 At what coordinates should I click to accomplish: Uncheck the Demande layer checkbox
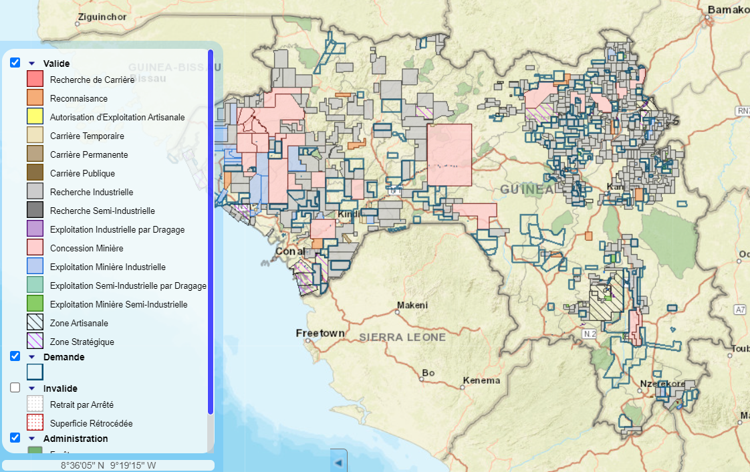(x=15, y=356)
